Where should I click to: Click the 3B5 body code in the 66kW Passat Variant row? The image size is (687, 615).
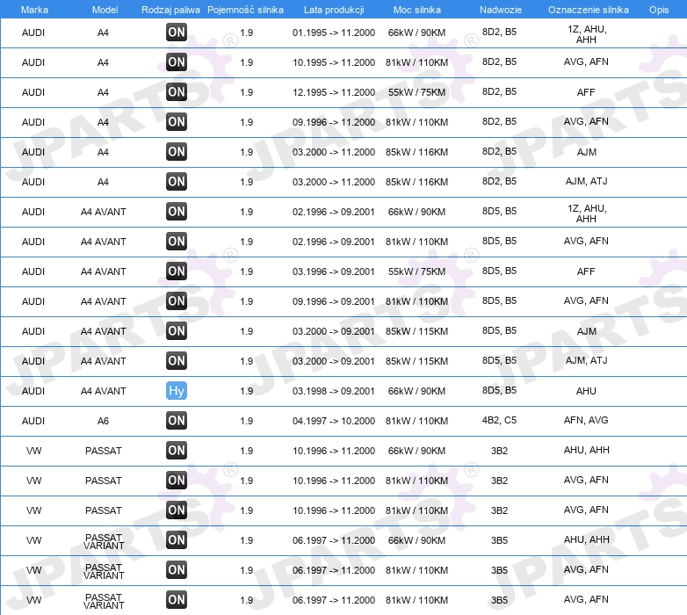click(499, 540)
